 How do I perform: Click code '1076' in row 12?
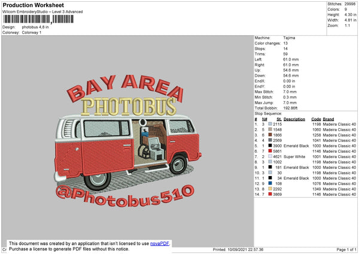coord(317,184)
